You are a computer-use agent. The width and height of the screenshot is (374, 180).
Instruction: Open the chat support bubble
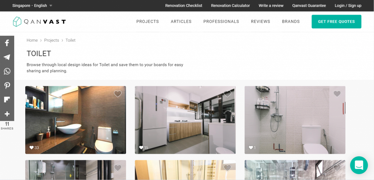click(359, 165)
